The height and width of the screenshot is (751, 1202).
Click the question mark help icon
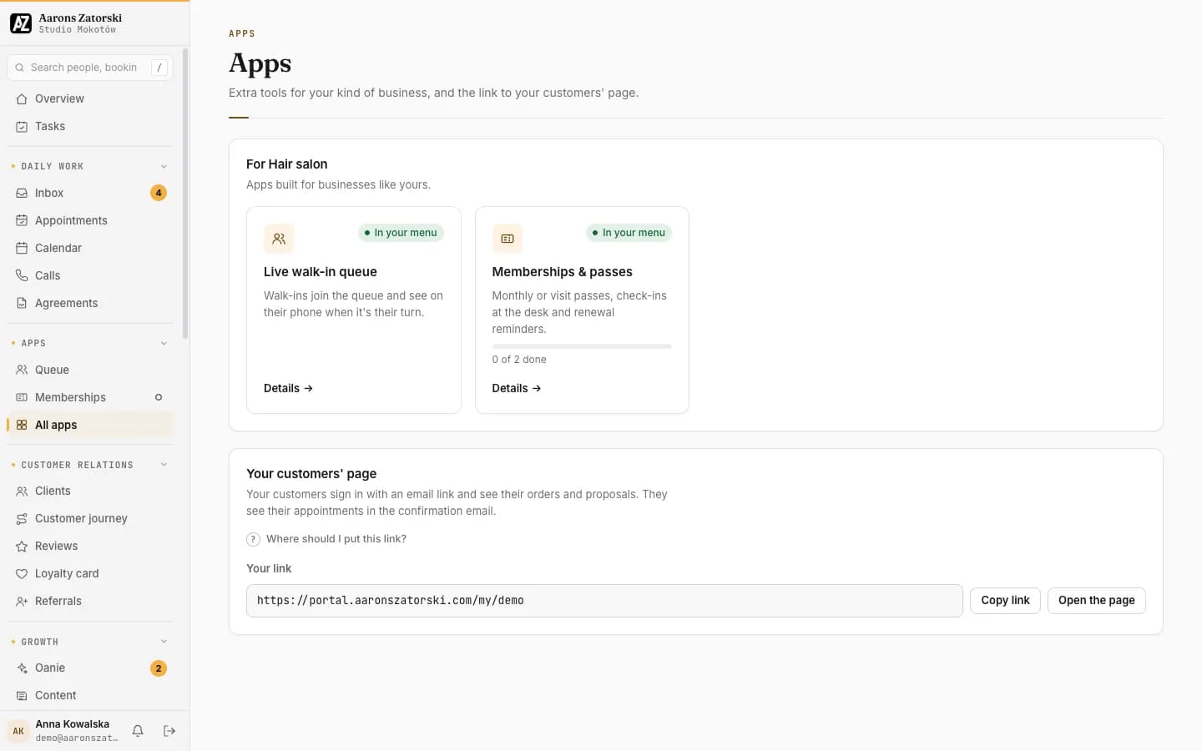254,540
